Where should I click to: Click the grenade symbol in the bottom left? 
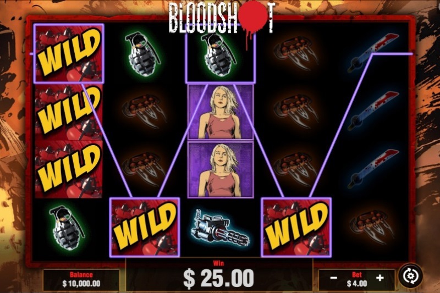(x=67, y=228)
